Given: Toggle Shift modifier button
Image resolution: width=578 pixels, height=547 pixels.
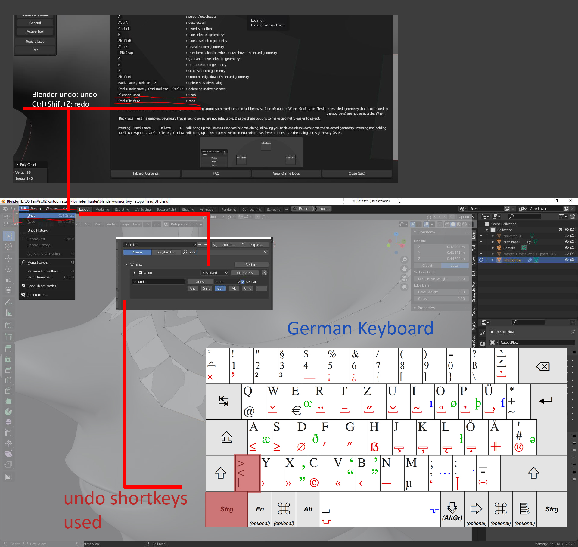Looking at the screenshot, I should (206, 288).
